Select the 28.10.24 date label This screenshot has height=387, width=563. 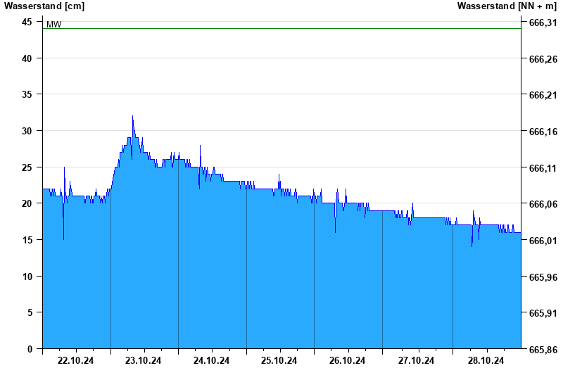click(486, 361)
